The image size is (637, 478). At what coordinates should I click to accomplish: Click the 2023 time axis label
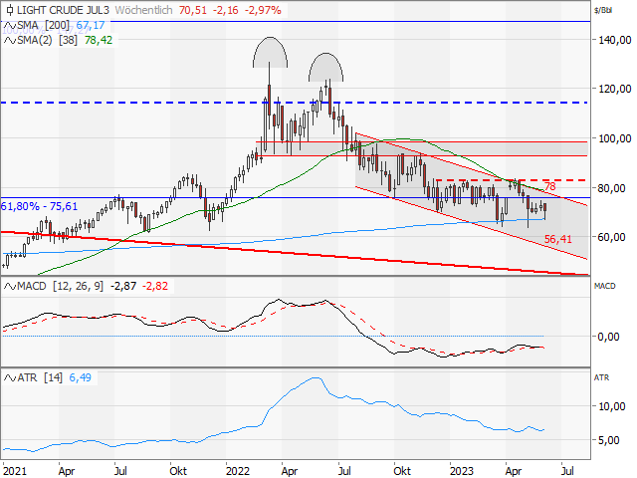coord(462,471)
